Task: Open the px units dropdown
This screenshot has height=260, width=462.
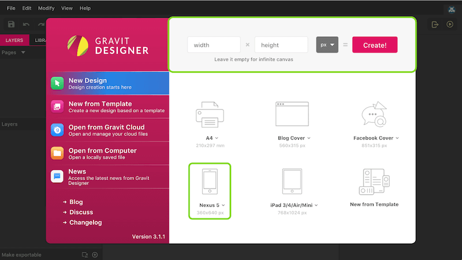Action: 327,45
